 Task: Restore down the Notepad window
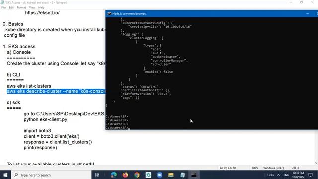pyautogui.click(x=302, y=2)
